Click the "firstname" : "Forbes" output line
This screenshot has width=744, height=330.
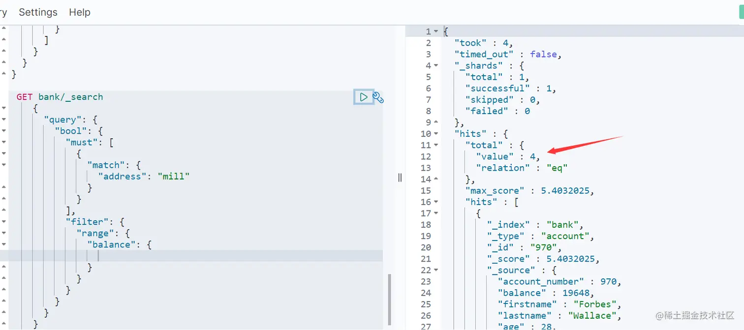tap(559, 304)
